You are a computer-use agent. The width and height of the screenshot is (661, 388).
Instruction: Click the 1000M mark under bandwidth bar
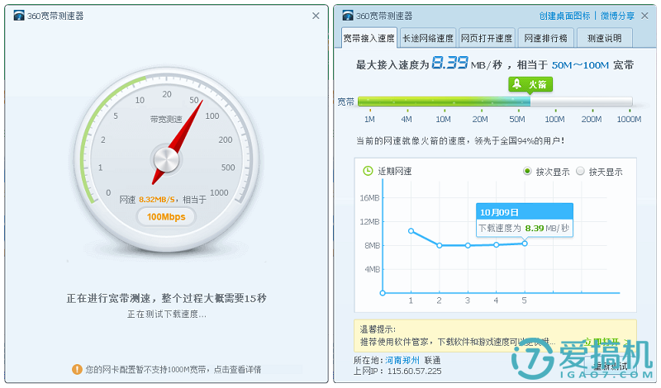629,119
